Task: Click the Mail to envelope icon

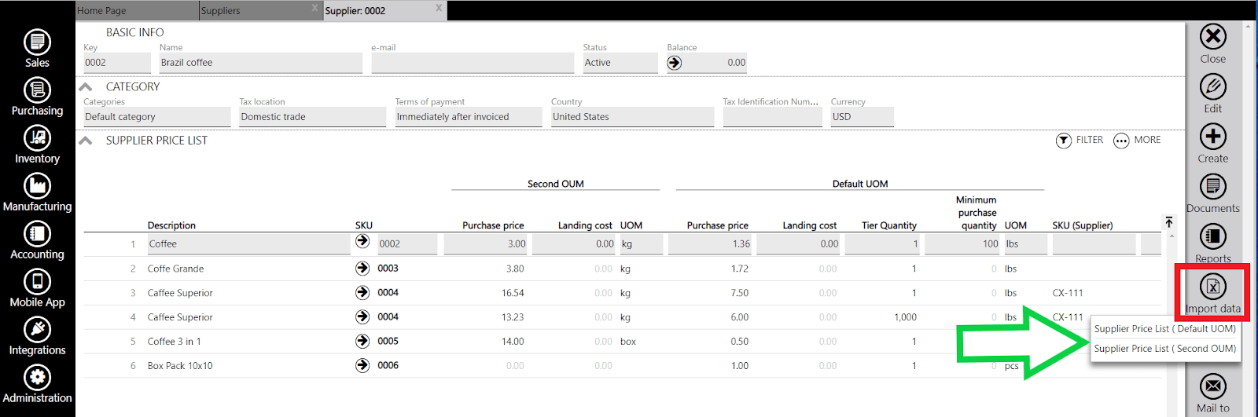Action: (1213, 386)
